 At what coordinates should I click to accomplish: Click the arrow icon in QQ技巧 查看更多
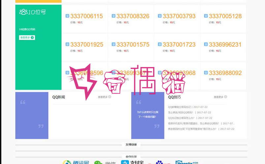coord(225,97)
